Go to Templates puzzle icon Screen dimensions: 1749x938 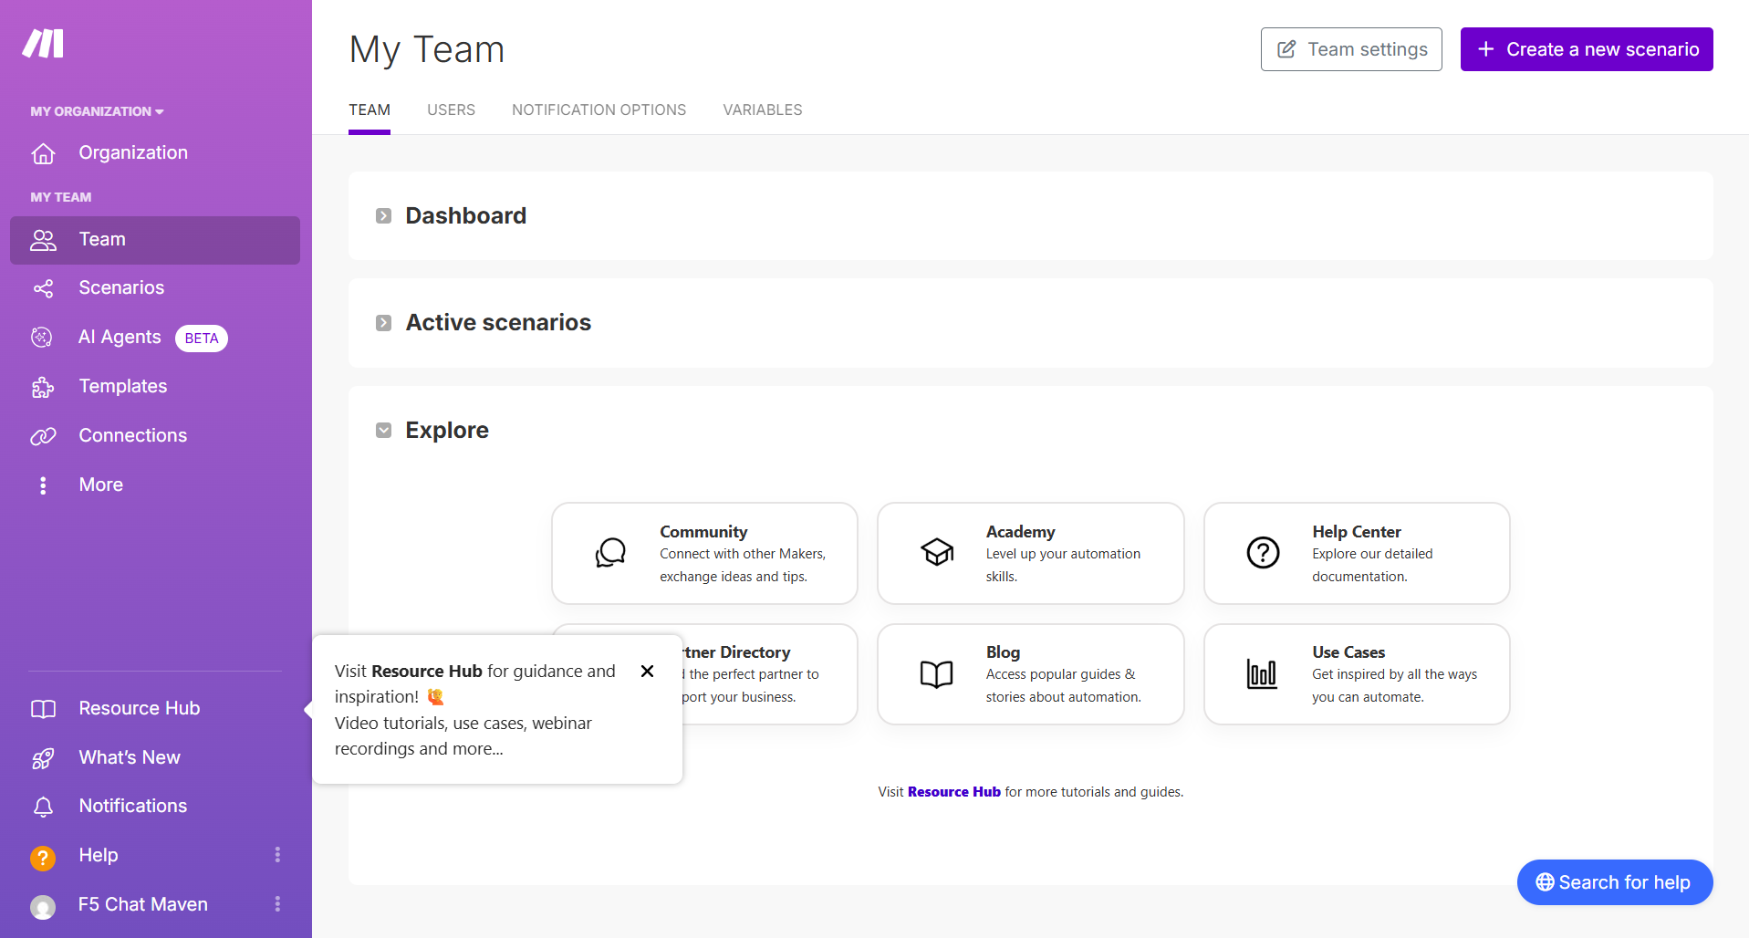click(43, 387)
